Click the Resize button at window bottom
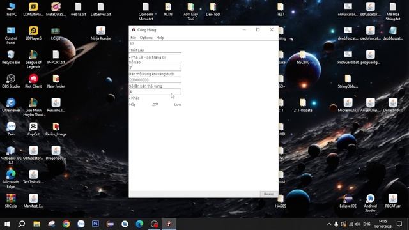 (x=268, y=194)
